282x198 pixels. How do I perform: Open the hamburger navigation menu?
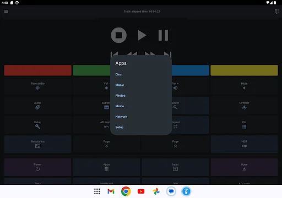6,12
